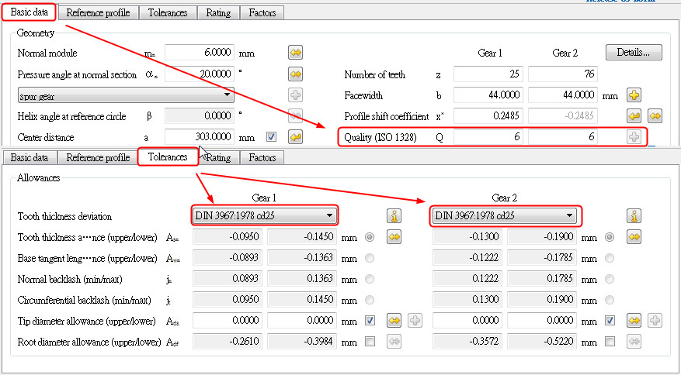Click sizing icon next to Normal module

tap(295, 53)
